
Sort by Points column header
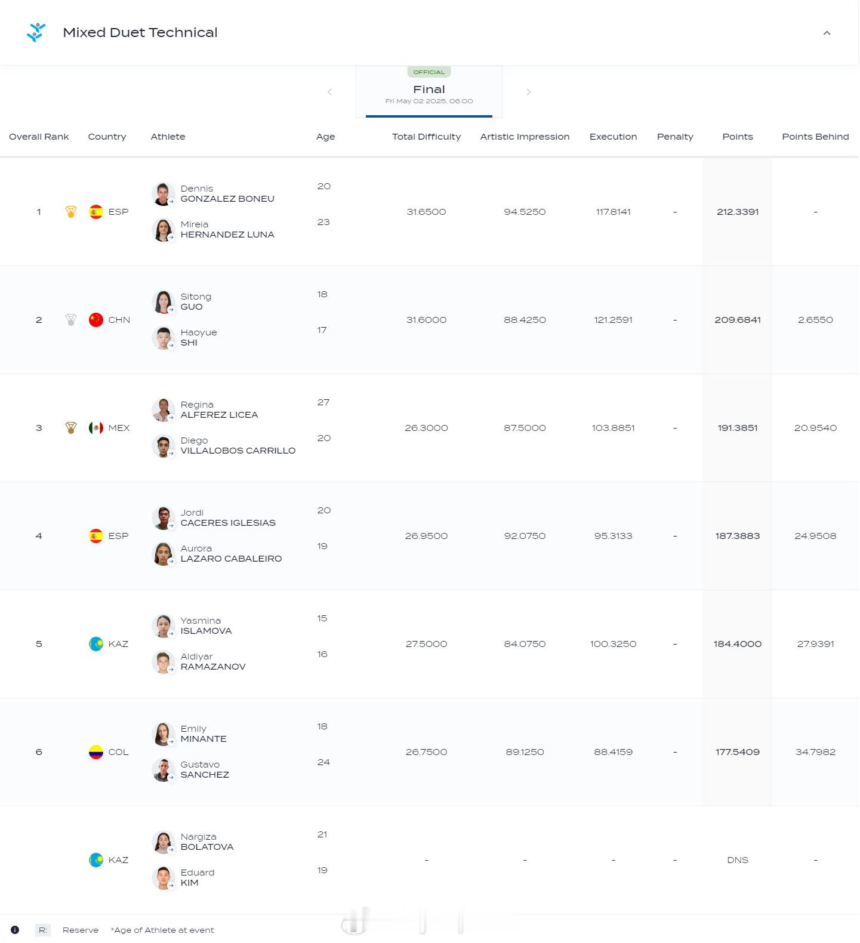click(738, 137)
